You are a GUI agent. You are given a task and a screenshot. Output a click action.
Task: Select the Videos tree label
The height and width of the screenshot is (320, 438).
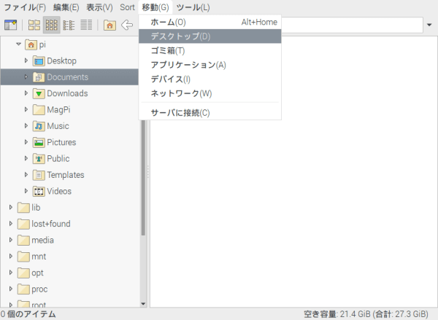click(x=59, y=191)
